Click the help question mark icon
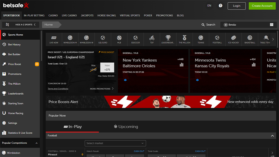 [x=220, y=6]
